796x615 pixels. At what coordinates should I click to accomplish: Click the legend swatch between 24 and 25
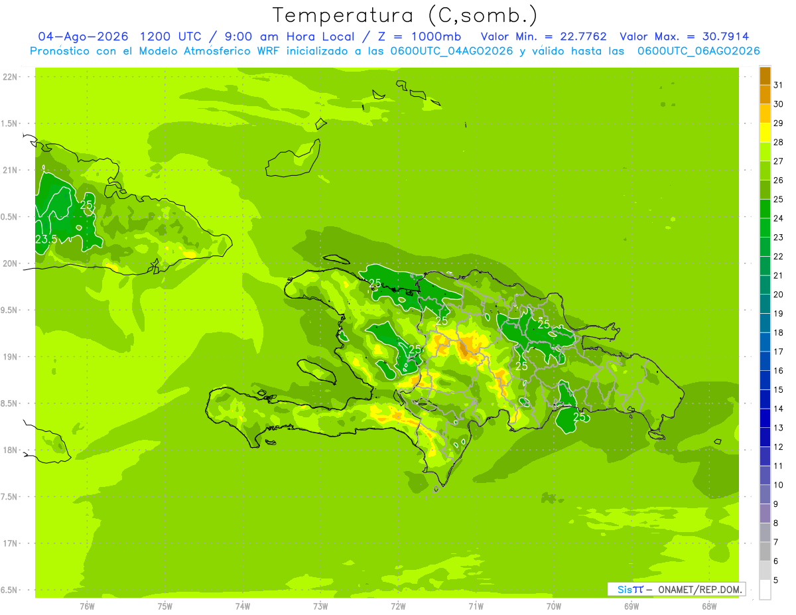(765, 208)
